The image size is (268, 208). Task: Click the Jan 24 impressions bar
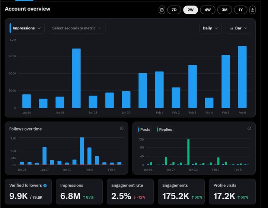point(26,101)
